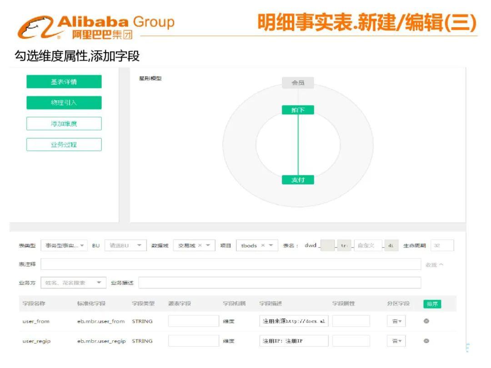Click the green 排序 button
Image resolution: width=491 pixels, height=368 pixels.
click(x=432, y=304)
